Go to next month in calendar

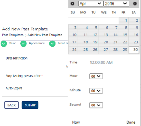(135, 4)
